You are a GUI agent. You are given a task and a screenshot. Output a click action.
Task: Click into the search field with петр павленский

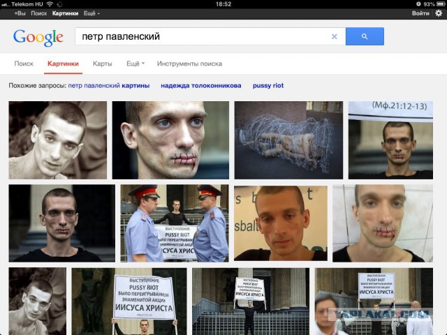point(210,36)
